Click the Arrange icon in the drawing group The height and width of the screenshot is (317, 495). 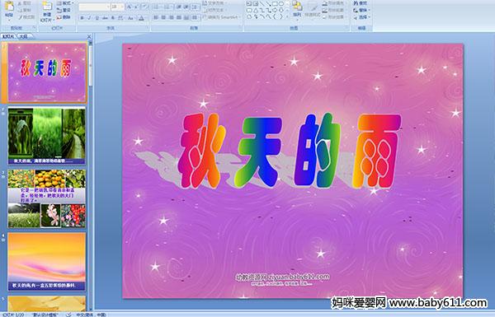tap(297, 6)
